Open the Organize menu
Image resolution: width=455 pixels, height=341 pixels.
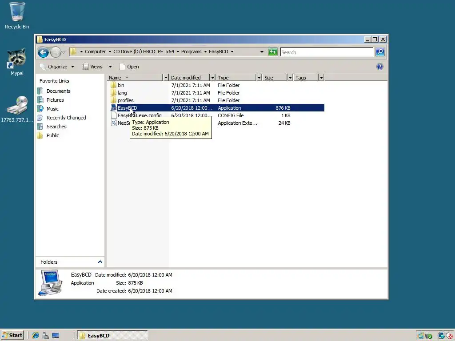pyautogui.click(x=57, y=67)
